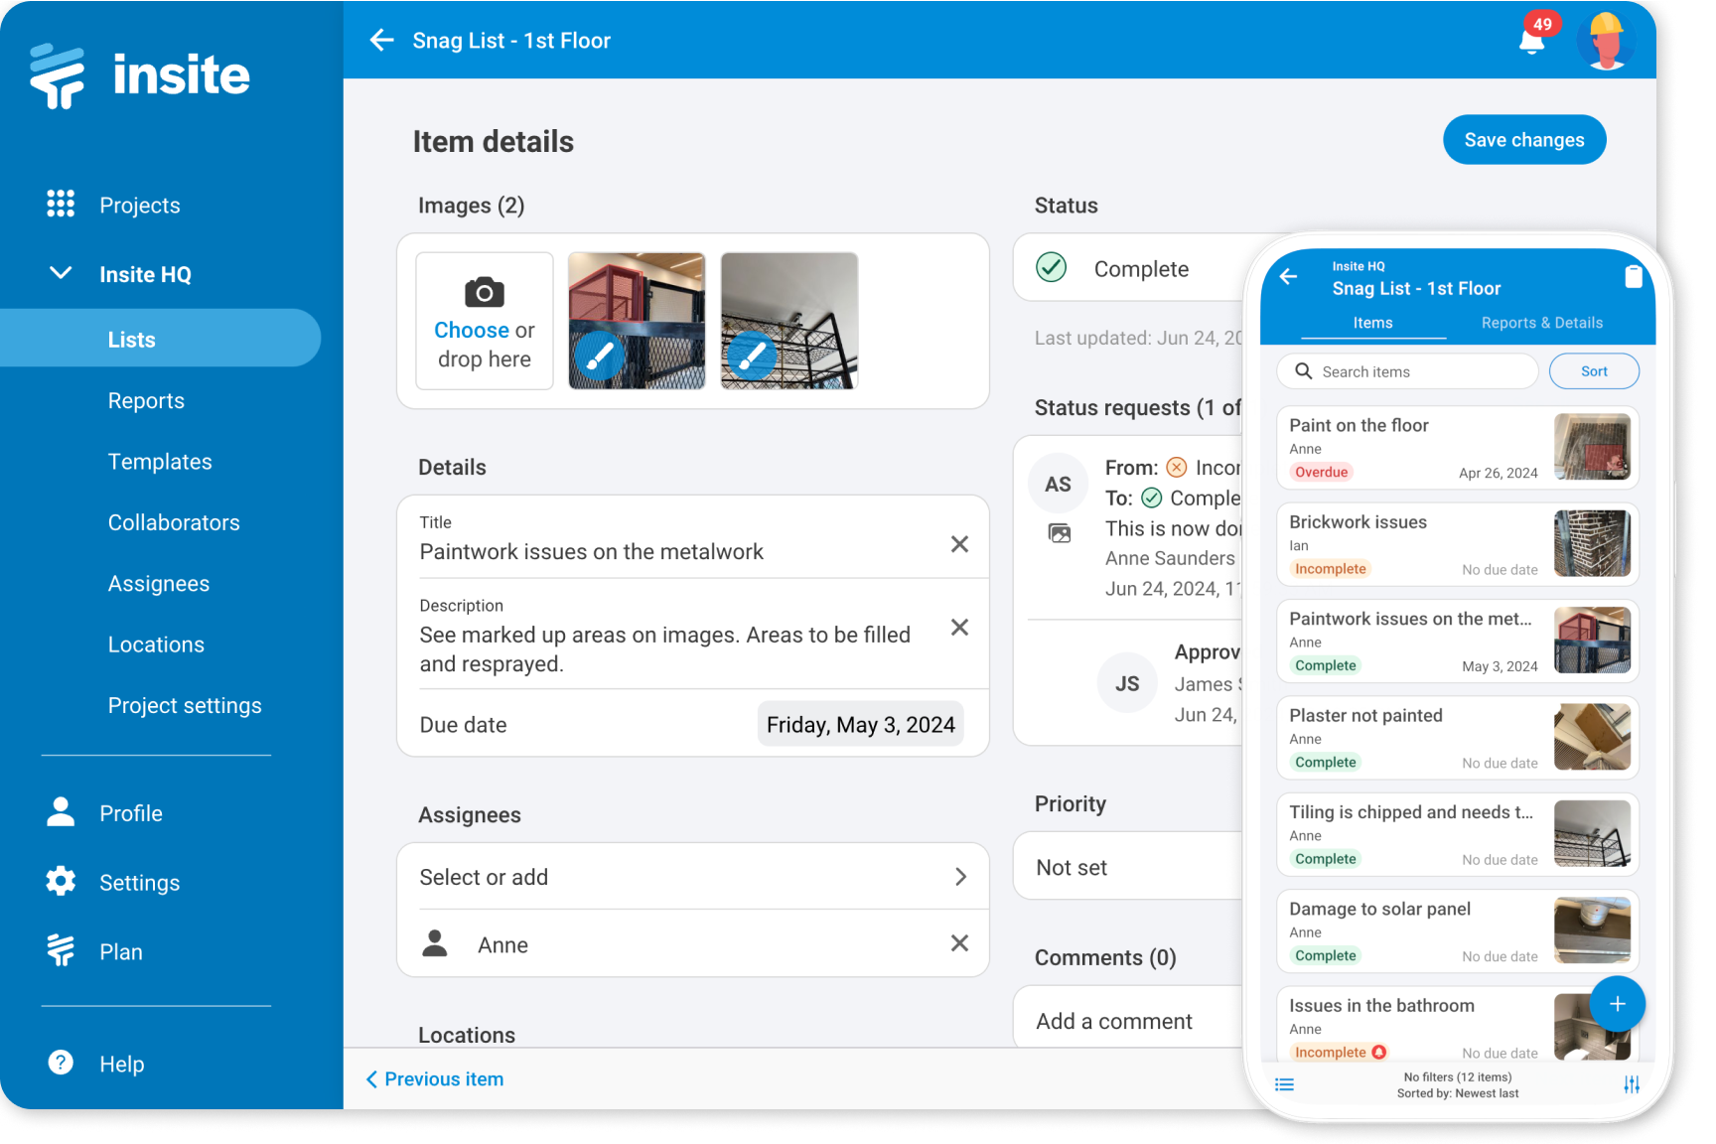Screen dimensions: 1716x1144
Task: Select Lists in the sidebar menu
Action: click(131, 339)
